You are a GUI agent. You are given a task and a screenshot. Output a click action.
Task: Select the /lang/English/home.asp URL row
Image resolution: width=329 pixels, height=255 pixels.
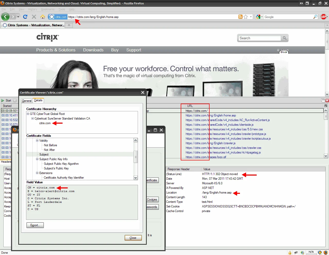coord(211,115)
